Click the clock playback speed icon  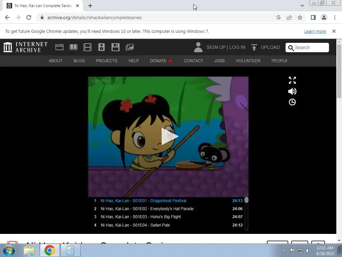pyautogui.click(x=292, y=102)
